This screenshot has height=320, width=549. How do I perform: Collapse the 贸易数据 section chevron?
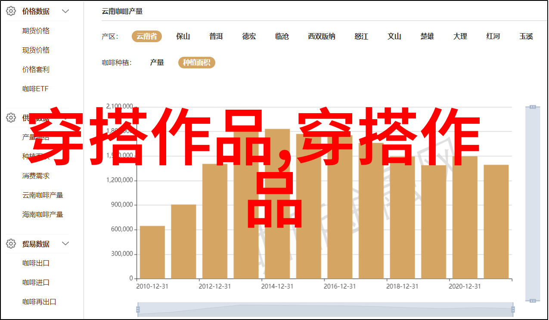click(65, 244)
